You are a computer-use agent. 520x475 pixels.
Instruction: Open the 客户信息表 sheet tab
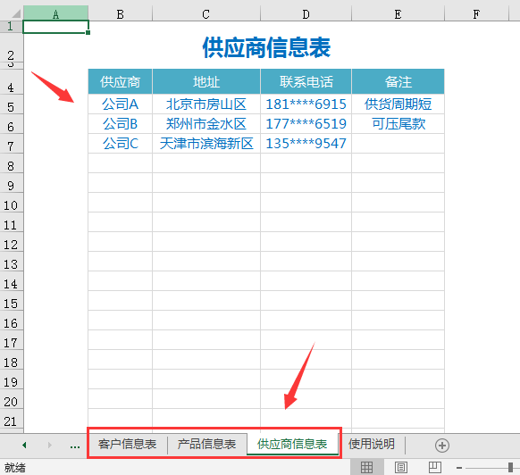tap(127, 444)
